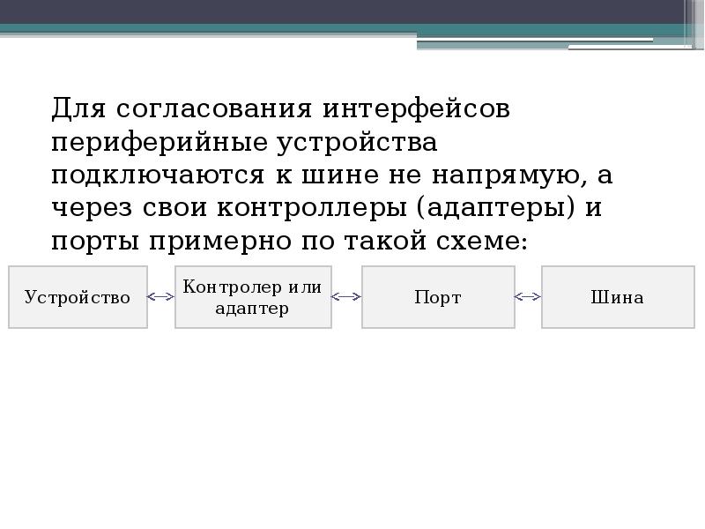Select the Устройство diagram box
The image size is (705, 529).
78,297
